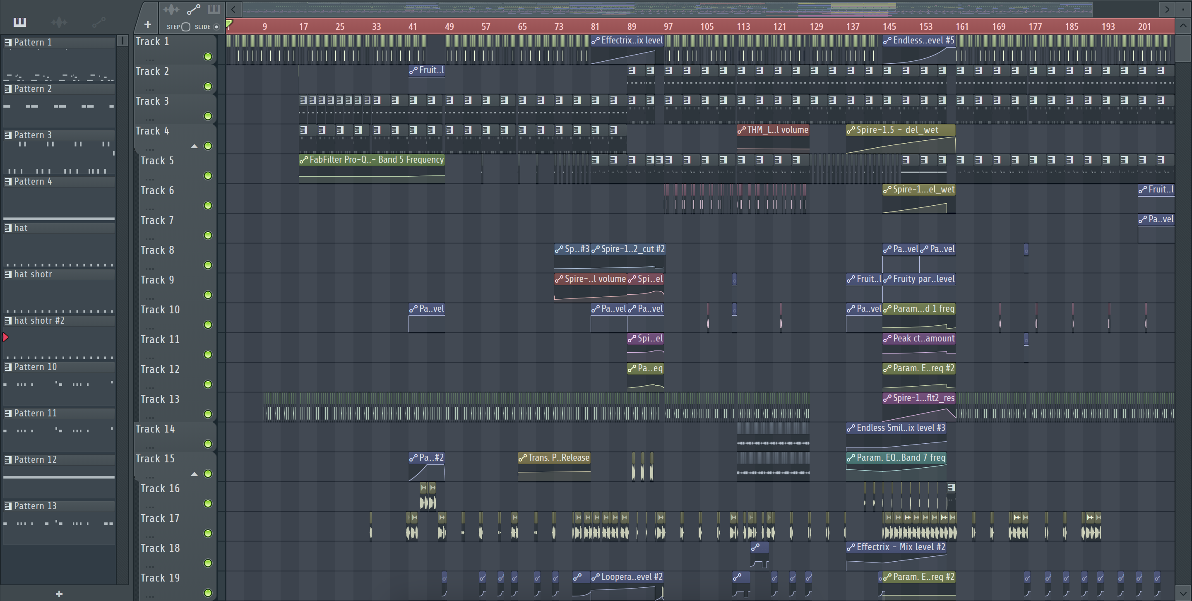Image resolution: width=1192 pixels, height=601 pixels.
Task: Select the Track 18 header
Action: tap(177, 555)
